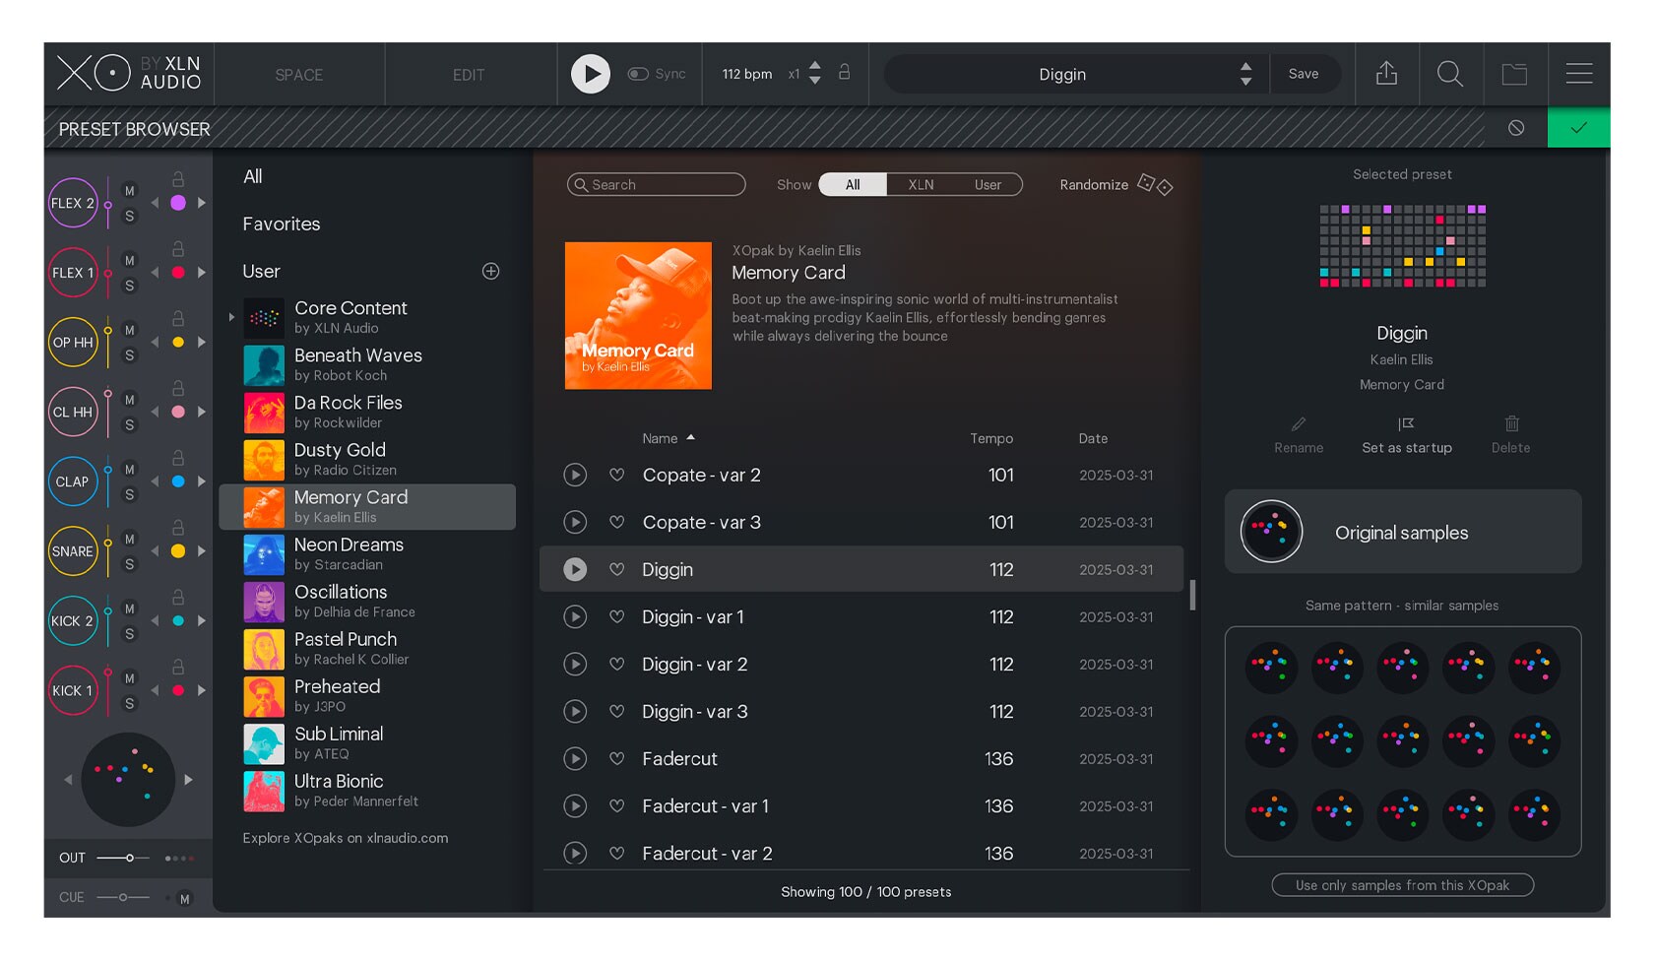Favorite the Fadercut preset heart icon

coord(616,759)
